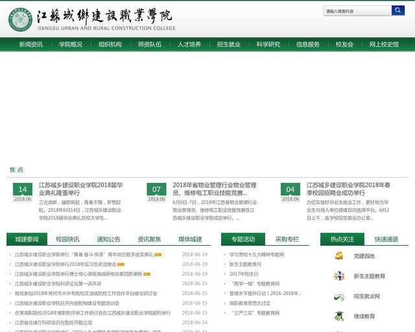Open the 江苏省住建厅科研项目 news item
This screenshot has width=415, height=332.
coord(53,322)
